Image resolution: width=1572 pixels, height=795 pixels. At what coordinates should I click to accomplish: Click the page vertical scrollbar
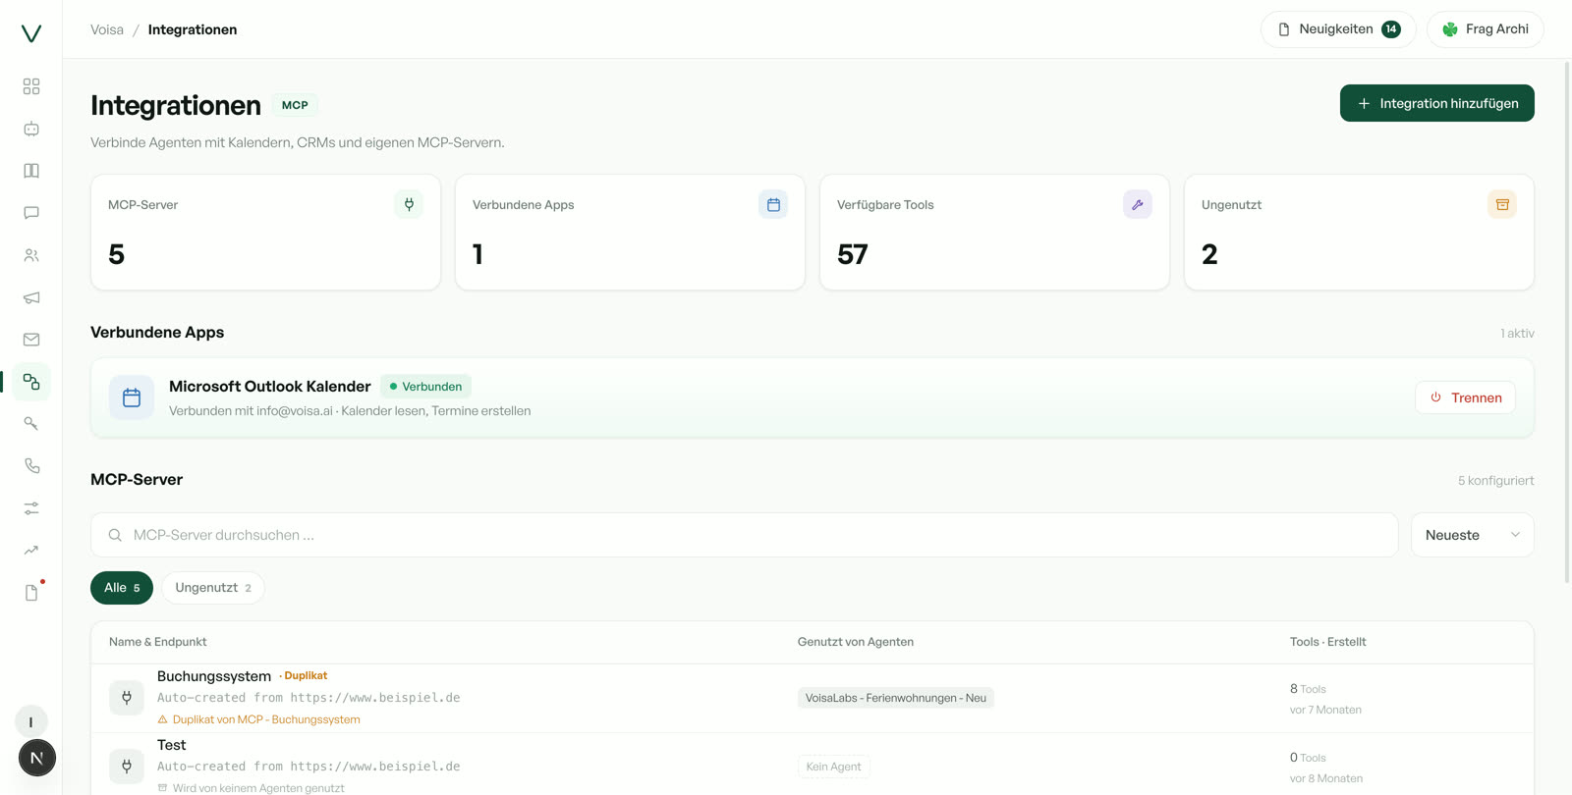coord(1566,324)
